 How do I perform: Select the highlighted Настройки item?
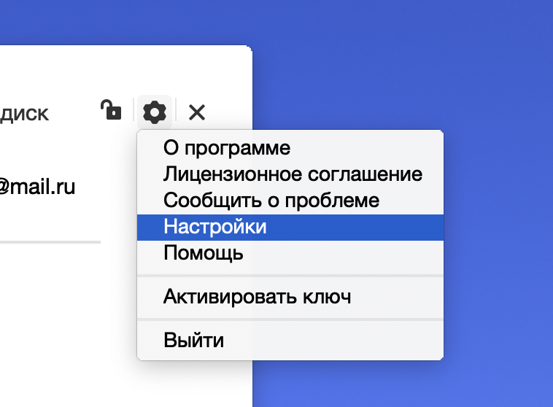tap(290, 227)
